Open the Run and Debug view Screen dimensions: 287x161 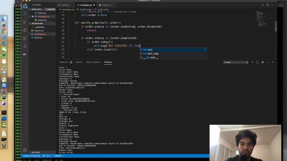click(x=25, y=30)
